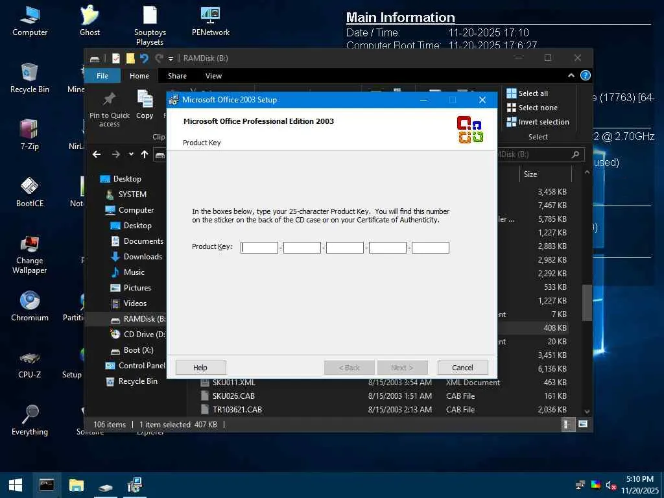
Task: Click the second Product Key box
Action: pyautogui.click(x=302, y=247)
